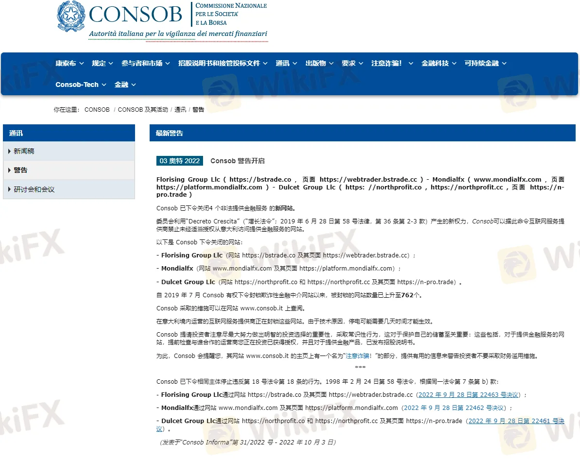Viewport: 580px width, 459px height.
Task: Open 2022 年 9 月 28 日第 22462 号决议 link
Action: (x=454, y=408)
